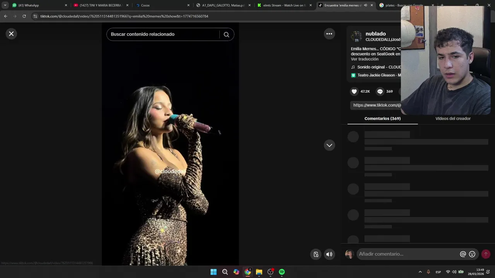This screenshot has width=495, height=278.
Task: Post comment with the red arrow button
Action: click(486, 254)
